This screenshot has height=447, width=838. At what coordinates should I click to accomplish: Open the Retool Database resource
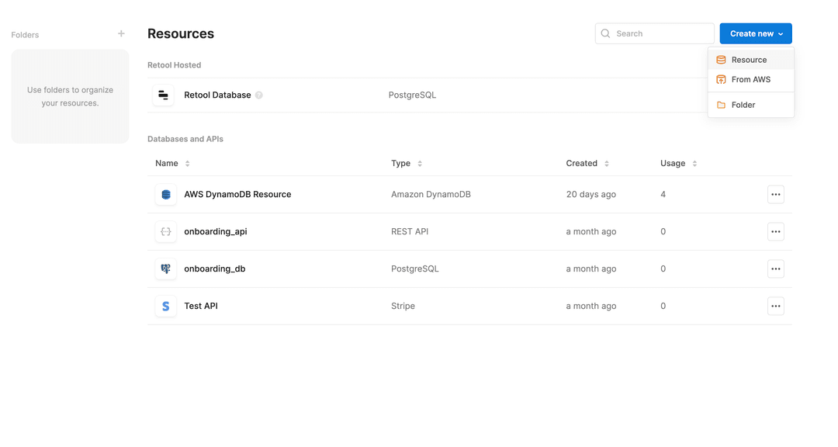click(x=217, y=95)
